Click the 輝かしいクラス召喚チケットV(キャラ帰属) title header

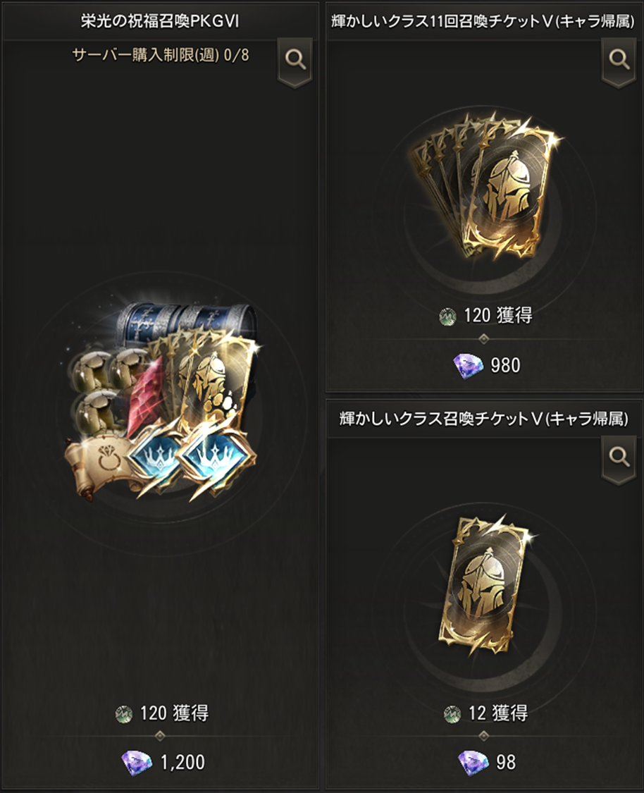(484, 419)
